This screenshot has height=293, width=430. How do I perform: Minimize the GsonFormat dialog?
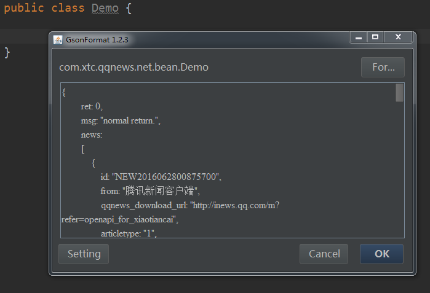pos(358,37)
